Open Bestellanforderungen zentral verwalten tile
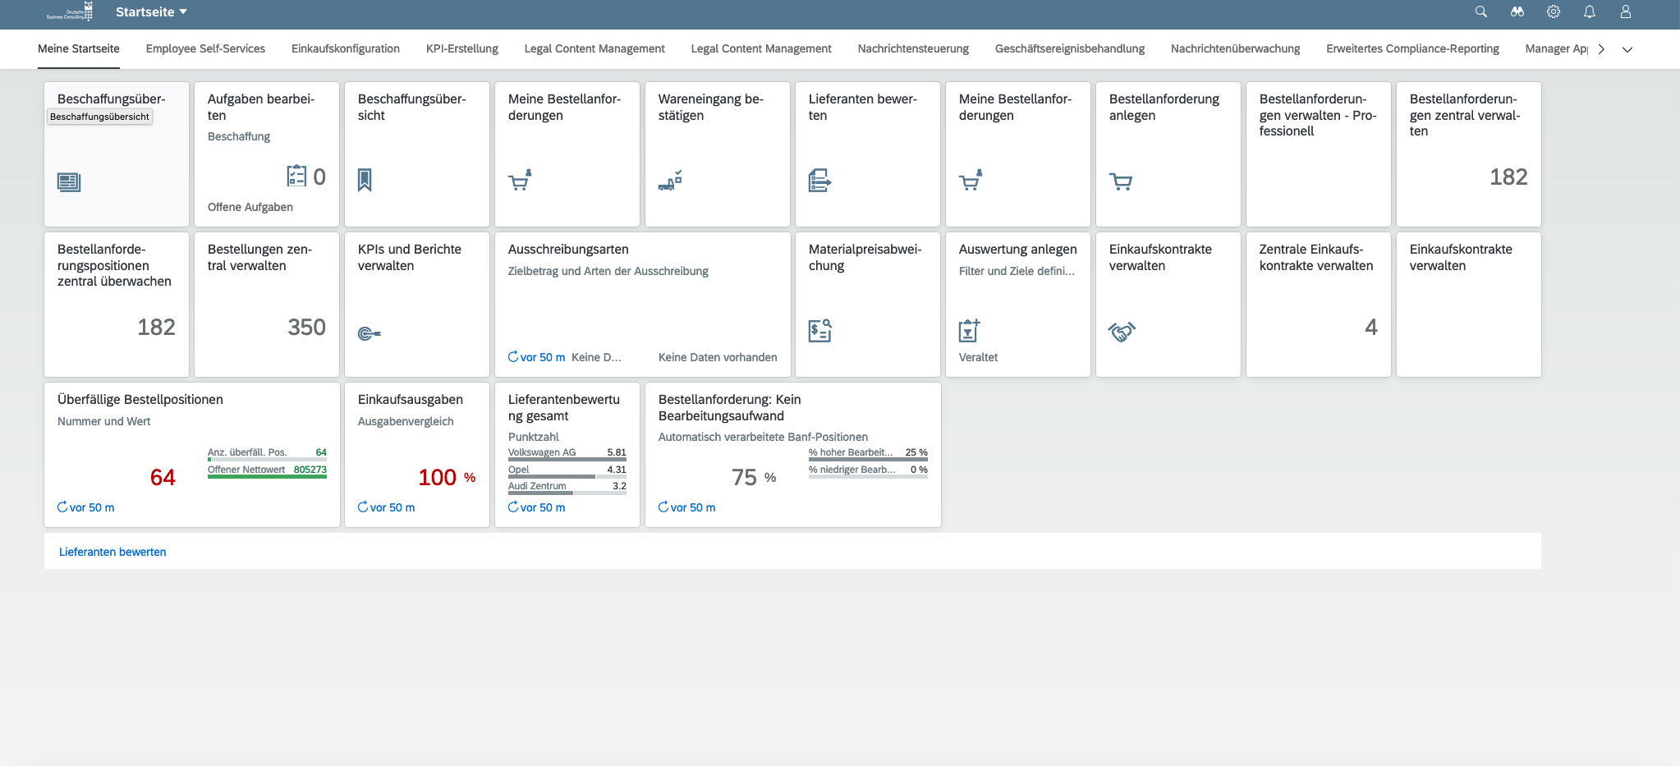1680x766 pixels. tap(1469, 154)
